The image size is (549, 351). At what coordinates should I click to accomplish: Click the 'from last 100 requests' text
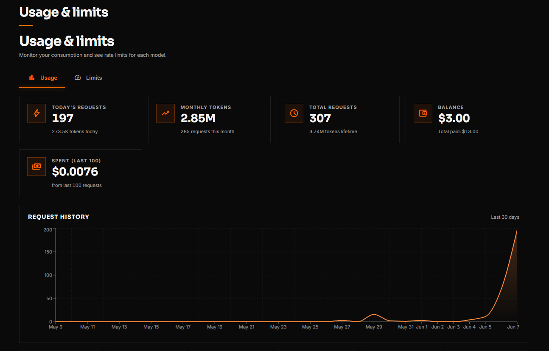77,185
